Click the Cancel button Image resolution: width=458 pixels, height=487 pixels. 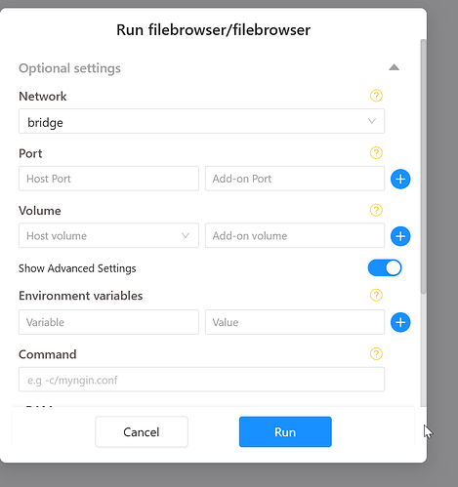(x=142, y=431)
